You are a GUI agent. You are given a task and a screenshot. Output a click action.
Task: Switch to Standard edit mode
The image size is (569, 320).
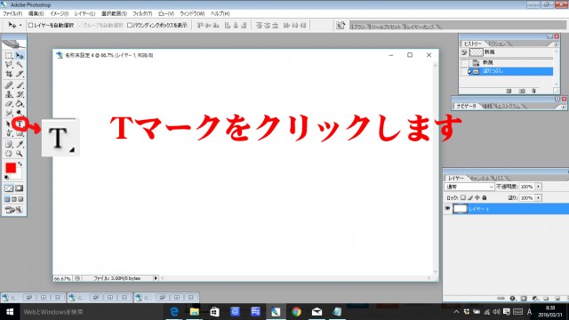click(9, 188)
